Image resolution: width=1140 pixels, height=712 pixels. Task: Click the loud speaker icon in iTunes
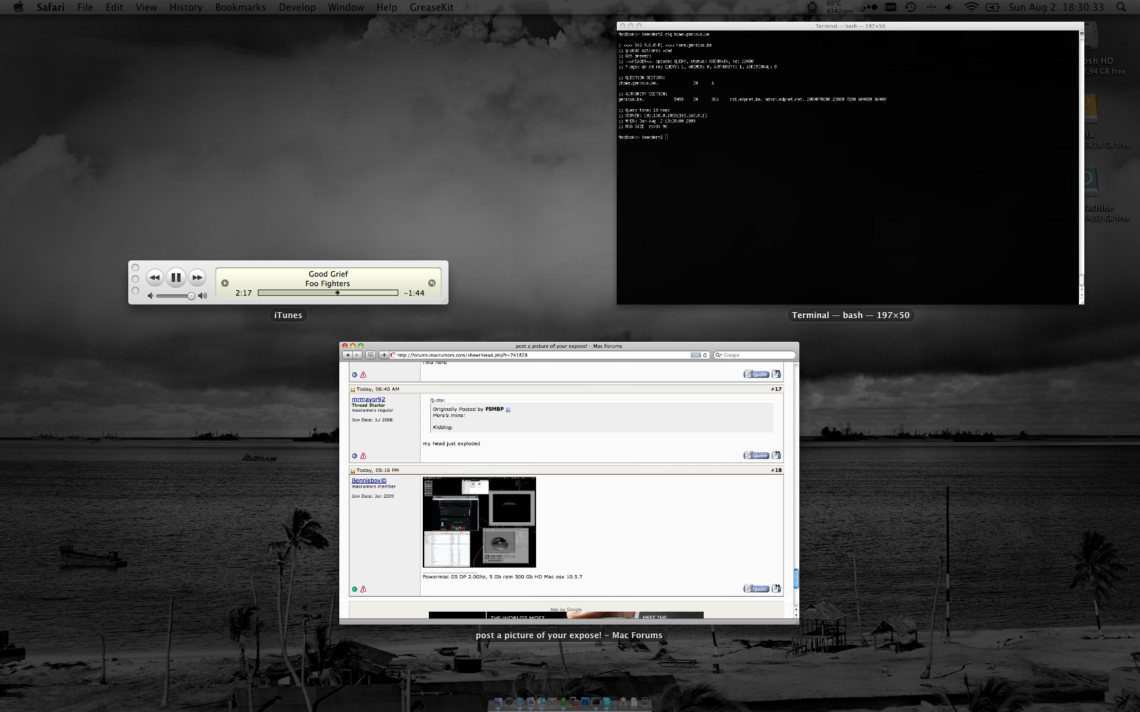click(202, 296)
